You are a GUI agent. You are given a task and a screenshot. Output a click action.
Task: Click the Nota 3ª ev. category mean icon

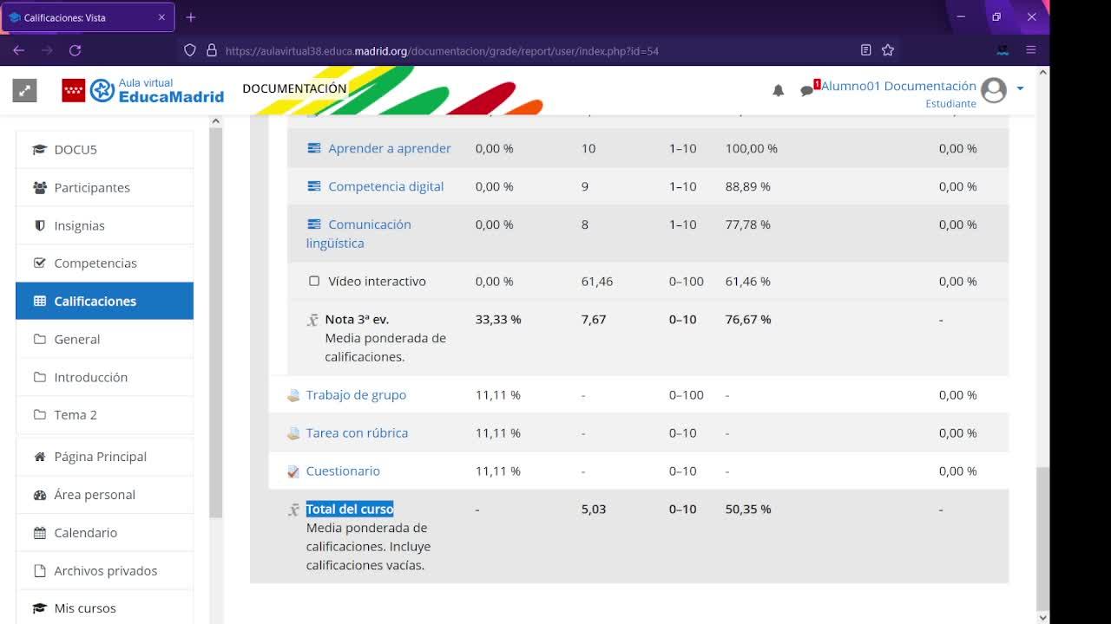pos(312,320)
